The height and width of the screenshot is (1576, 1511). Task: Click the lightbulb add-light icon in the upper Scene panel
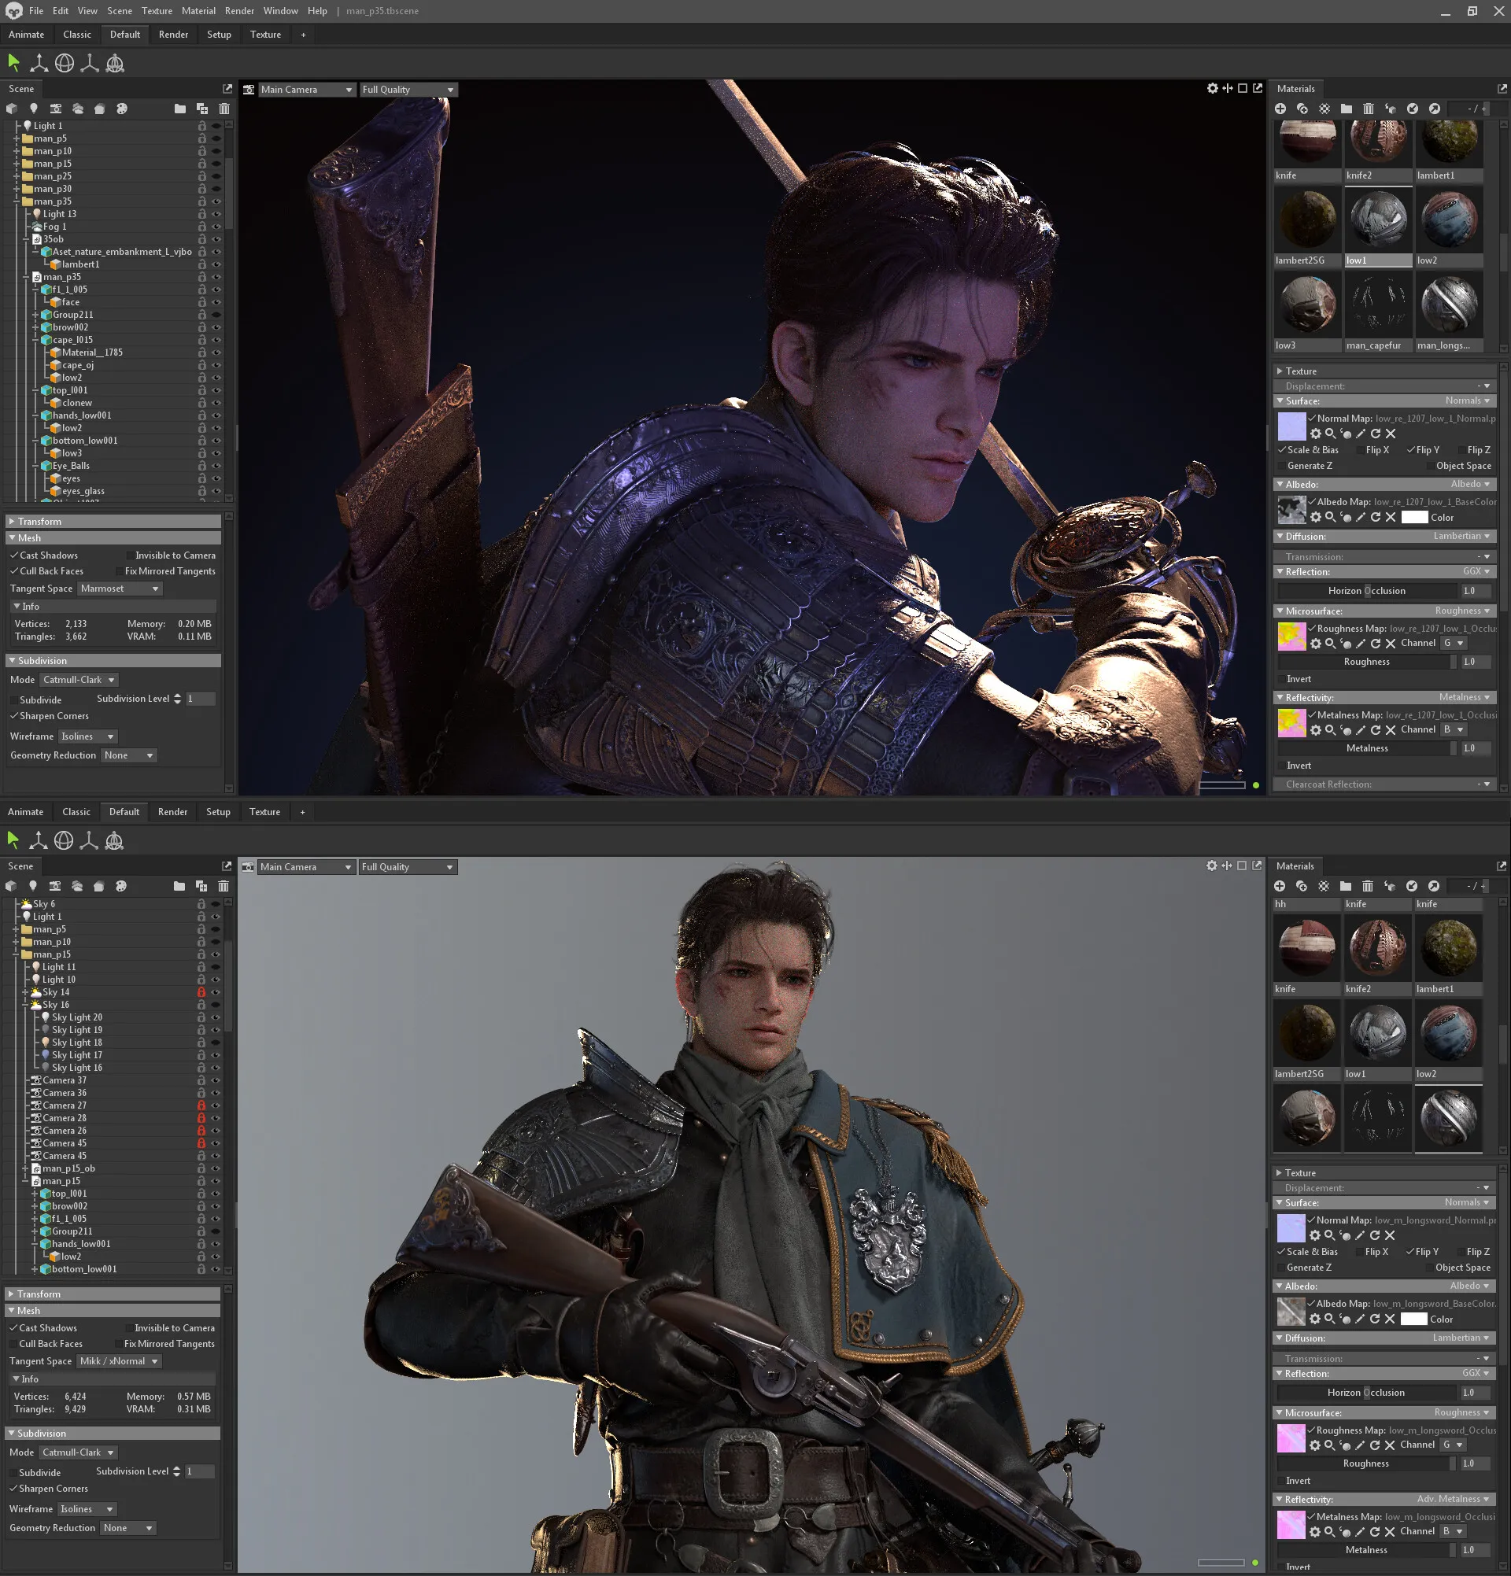pyautogui.click(x=33, y=109)
